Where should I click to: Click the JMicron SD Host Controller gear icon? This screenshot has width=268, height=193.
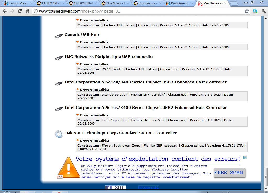click(x=59, y=134)
